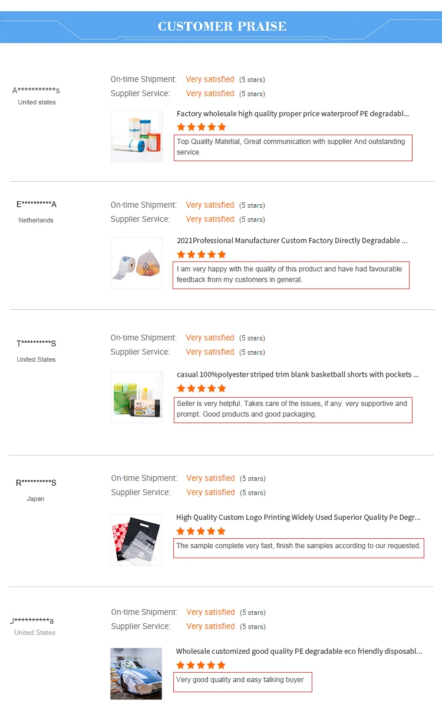This screenshot has height=727, width=442.
Task: Open the degradable produce bag roll thumbnail
Action: pyautogui.click(x=137, y=263)
